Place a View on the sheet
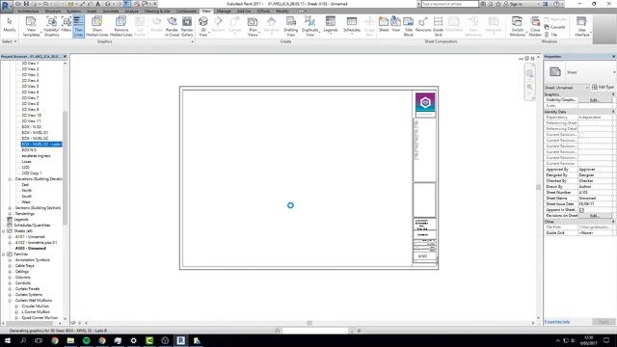 tap(396, 24)
